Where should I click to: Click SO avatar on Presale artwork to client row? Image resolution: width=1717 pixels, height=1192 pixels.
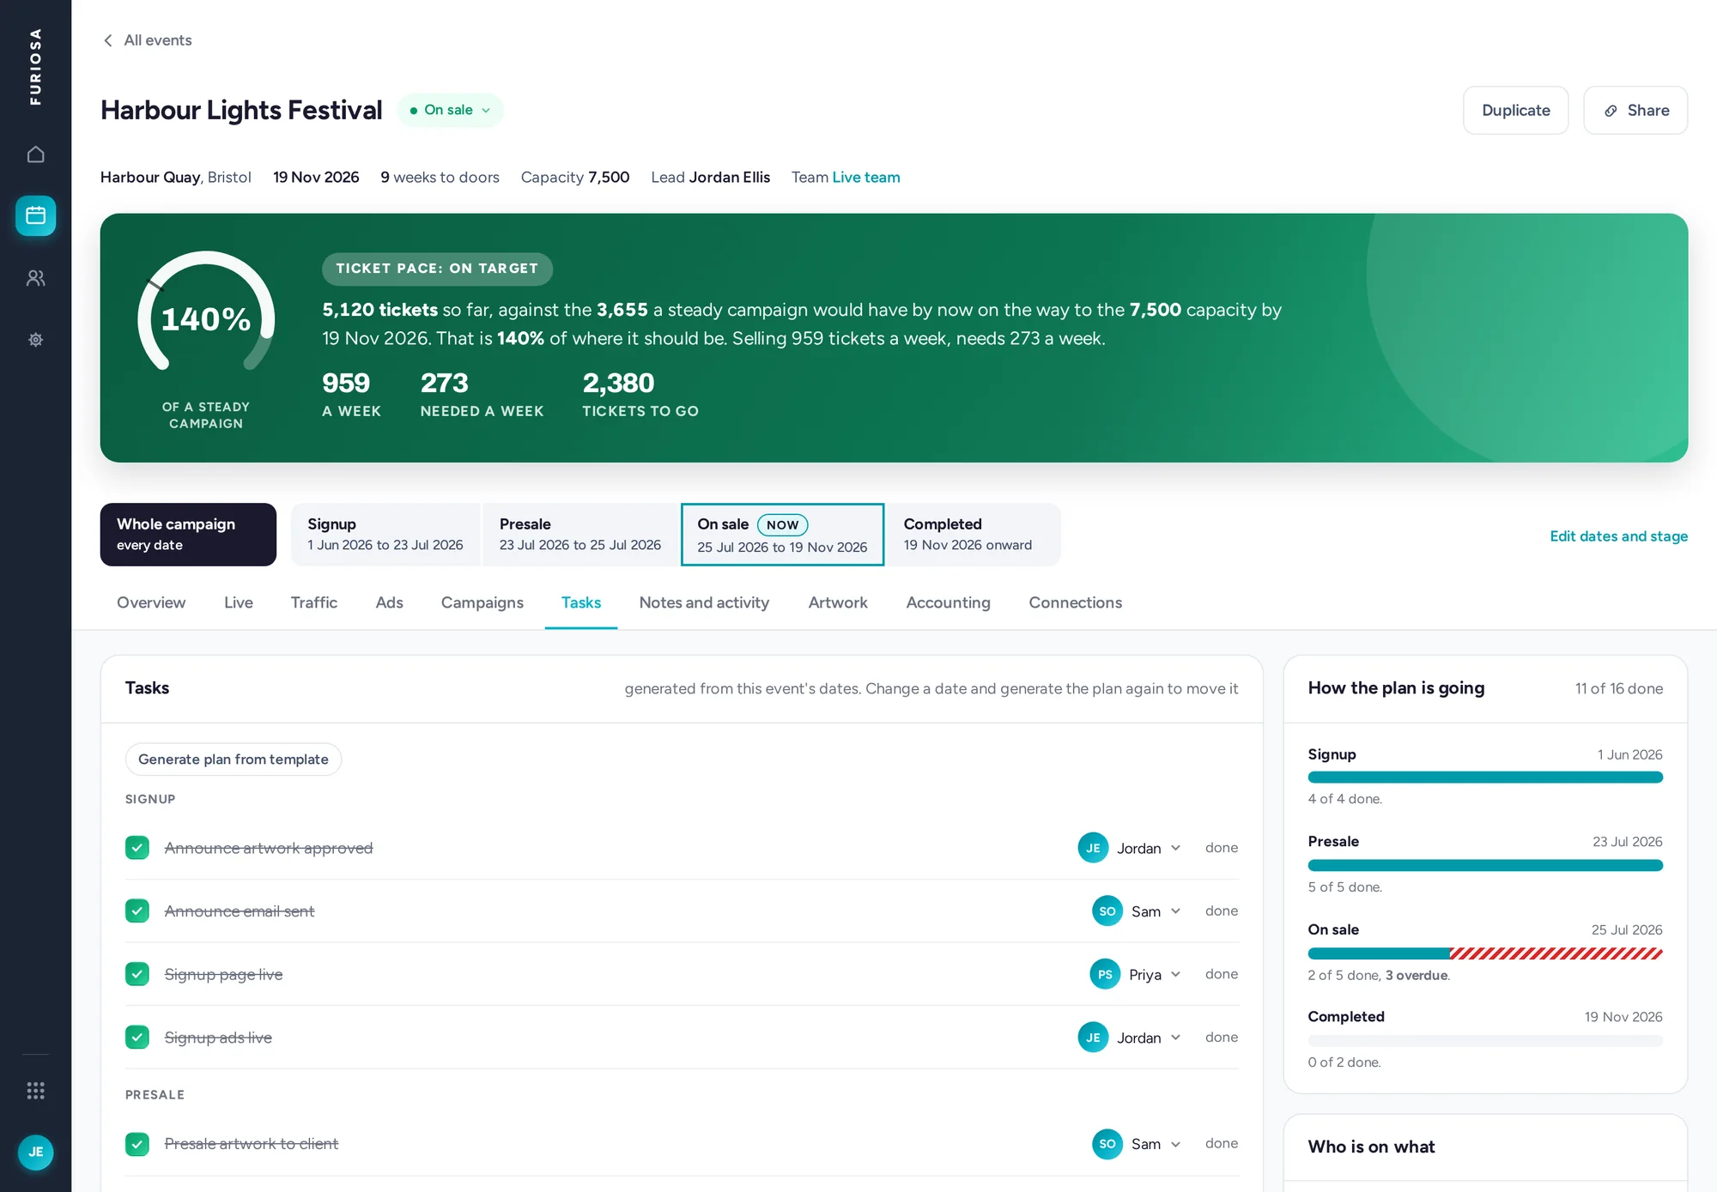(x=1107, y=1144)
